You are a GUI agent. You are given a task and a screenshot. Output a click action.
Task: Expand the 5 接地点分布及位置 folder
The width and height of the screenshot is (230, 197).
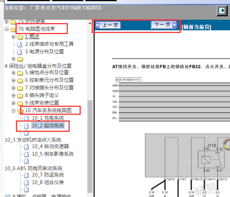(x=14, y=73)
